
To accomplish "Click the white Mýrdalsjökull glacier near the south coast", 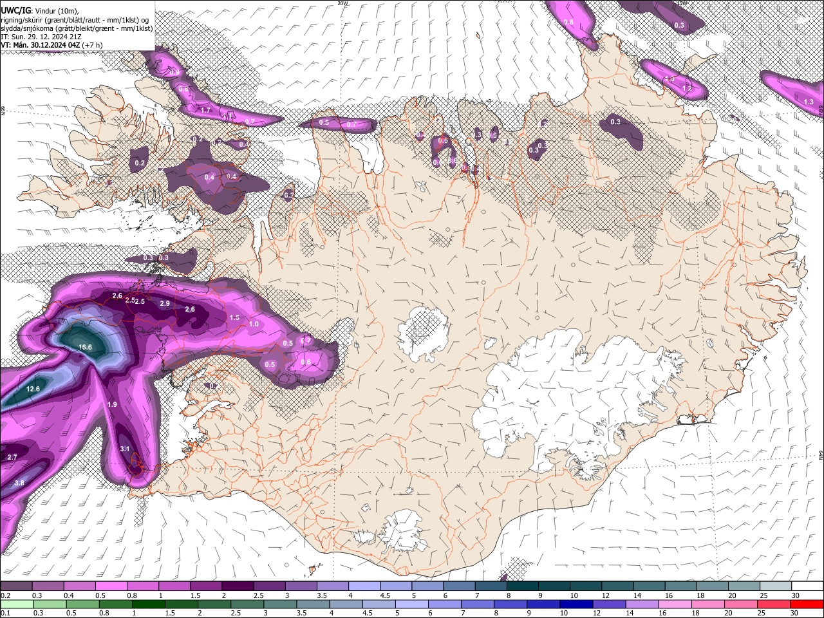I will point(402,531).
